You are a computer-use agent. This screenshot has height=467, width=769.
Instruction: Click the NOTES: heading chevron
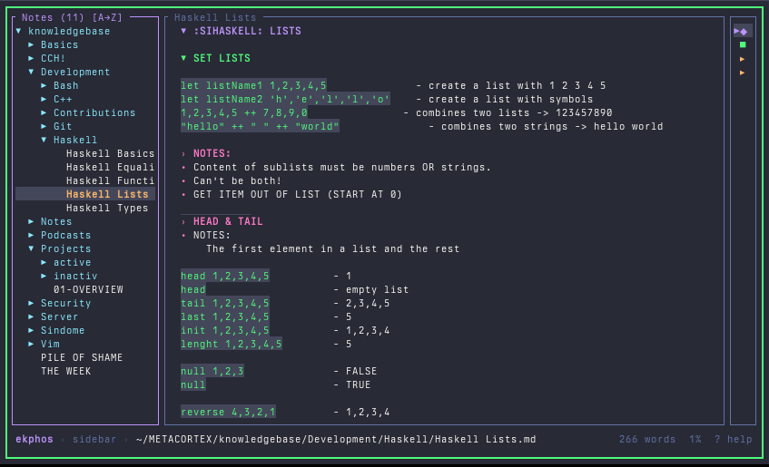tap(183, 153)
